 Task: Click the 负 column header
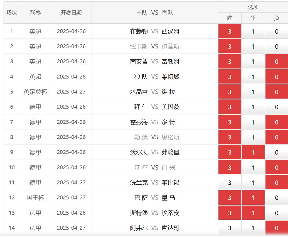(x=276, y=18)
